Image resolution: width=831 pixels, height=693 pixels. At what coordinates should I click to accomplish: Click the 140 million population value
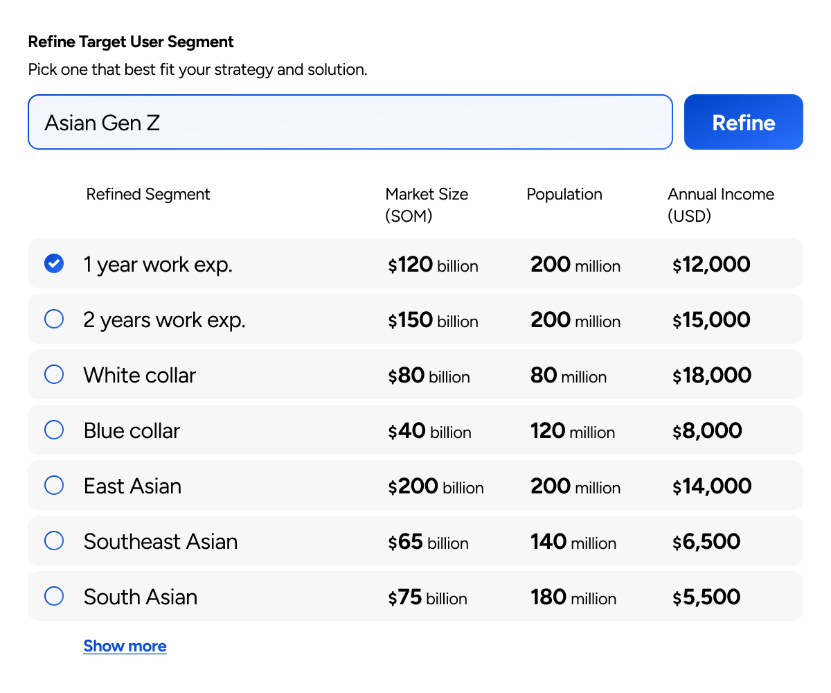click(x=573, y=542)
